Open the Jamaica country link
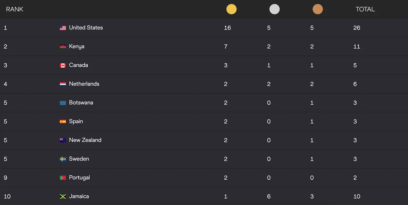408x205 pixels. 79,196
